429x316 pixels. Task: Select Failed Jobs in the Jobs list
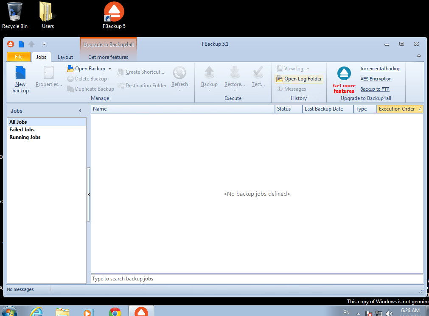(22, 130)
